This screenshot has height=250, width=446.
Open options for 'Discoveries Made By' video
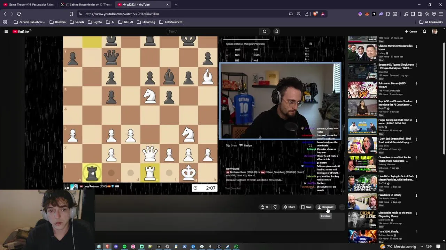(416, 214)
